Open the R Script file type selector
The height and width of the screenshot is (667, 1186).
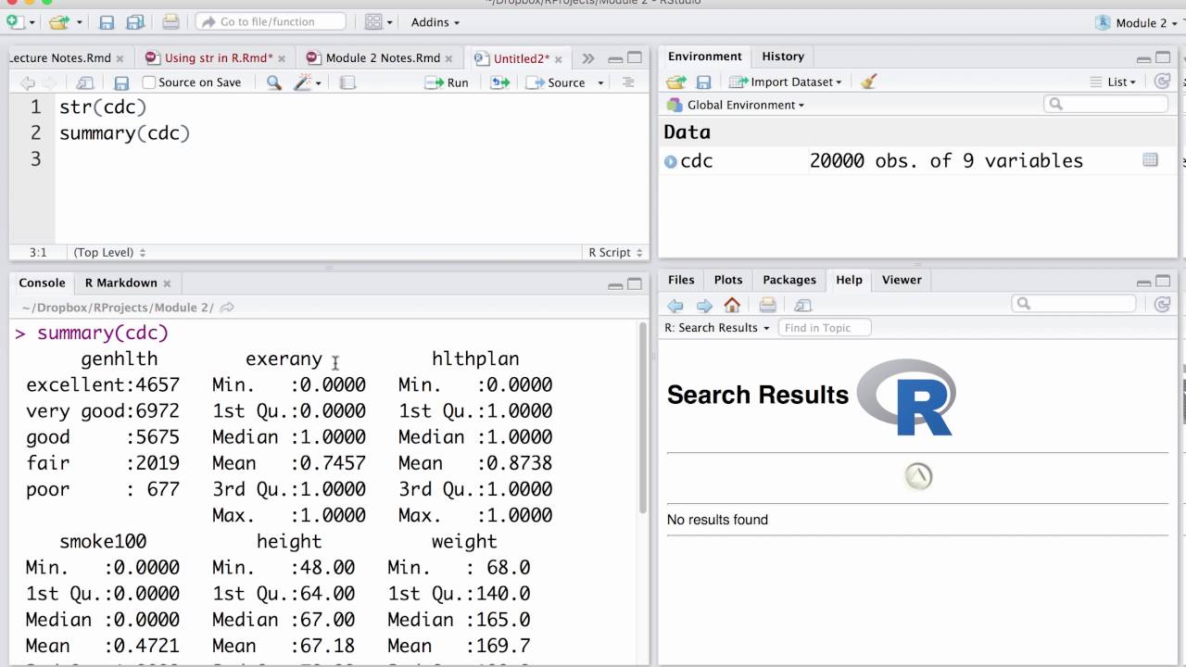(x=615, y=252)
